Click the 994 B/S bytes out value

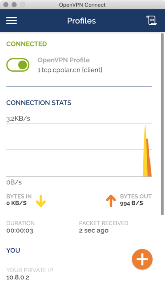click(x=132, y=203)
